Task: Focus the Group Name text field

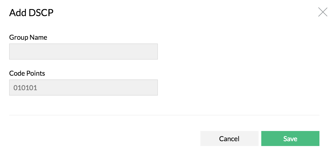Action: [x=83, y=52]
